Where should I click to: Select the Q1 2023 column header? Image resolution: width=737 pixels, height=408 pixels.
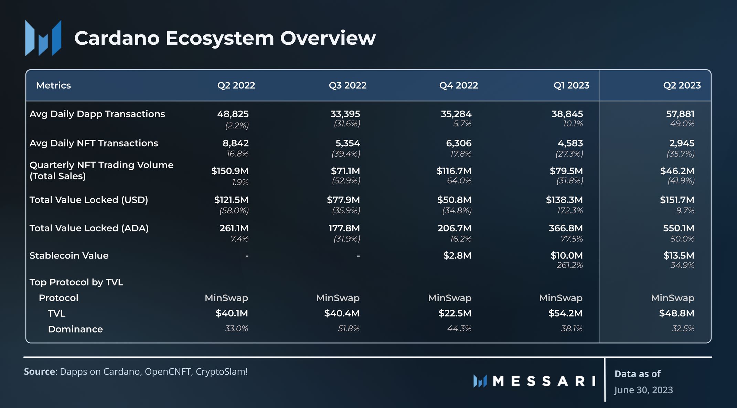click(x=571, y=85)
